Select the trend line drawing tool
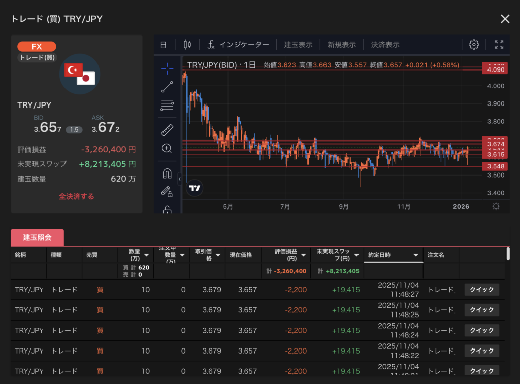 tap(167, 87)
